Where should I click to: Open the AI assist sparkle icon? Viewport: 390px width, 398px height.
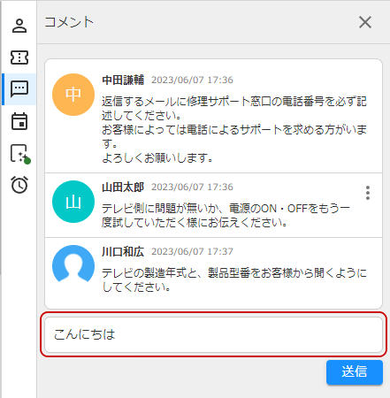pyautogui.click(x=20, y=154)
